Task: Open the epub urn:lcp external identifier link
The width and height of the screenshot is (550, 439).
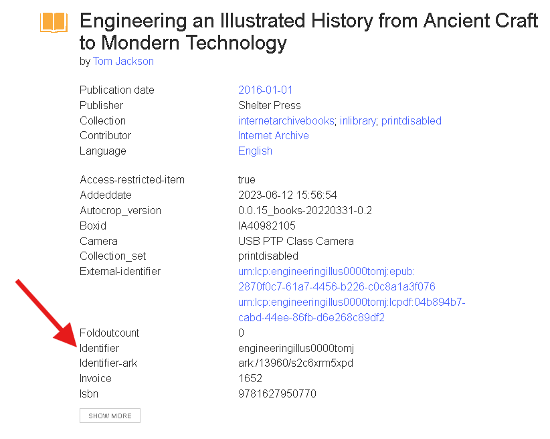Action: tap(337, 279)
